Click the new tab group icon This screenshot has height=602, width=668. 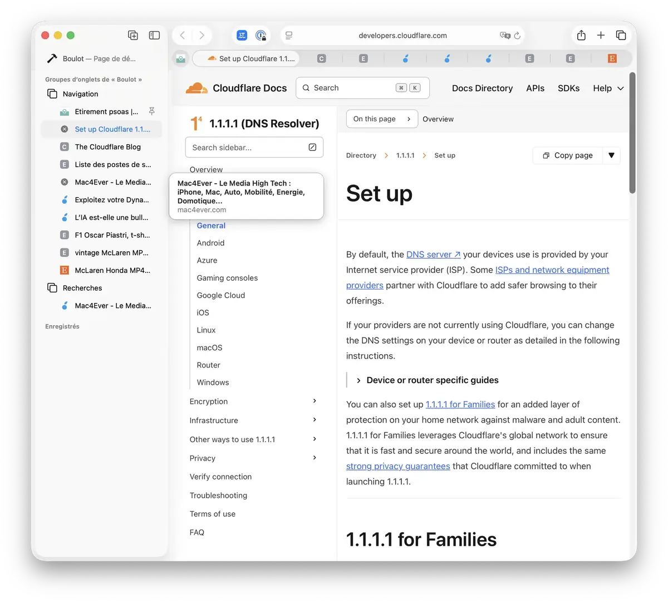[x=133, y=36]
